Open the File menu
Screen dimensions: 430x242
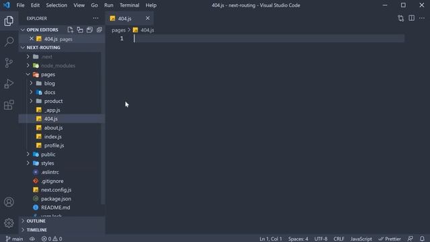pos(20,5)
